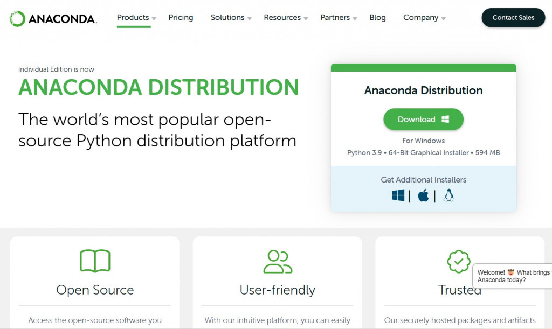Image resolution: width=552 pixels, height=329 pixels.
Task: Click the "For Windows" label
Action: click(424, 141)
